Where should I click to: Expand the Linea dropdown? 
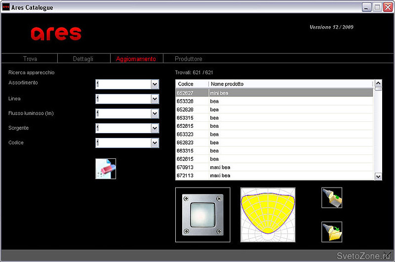tap(155, 99)
